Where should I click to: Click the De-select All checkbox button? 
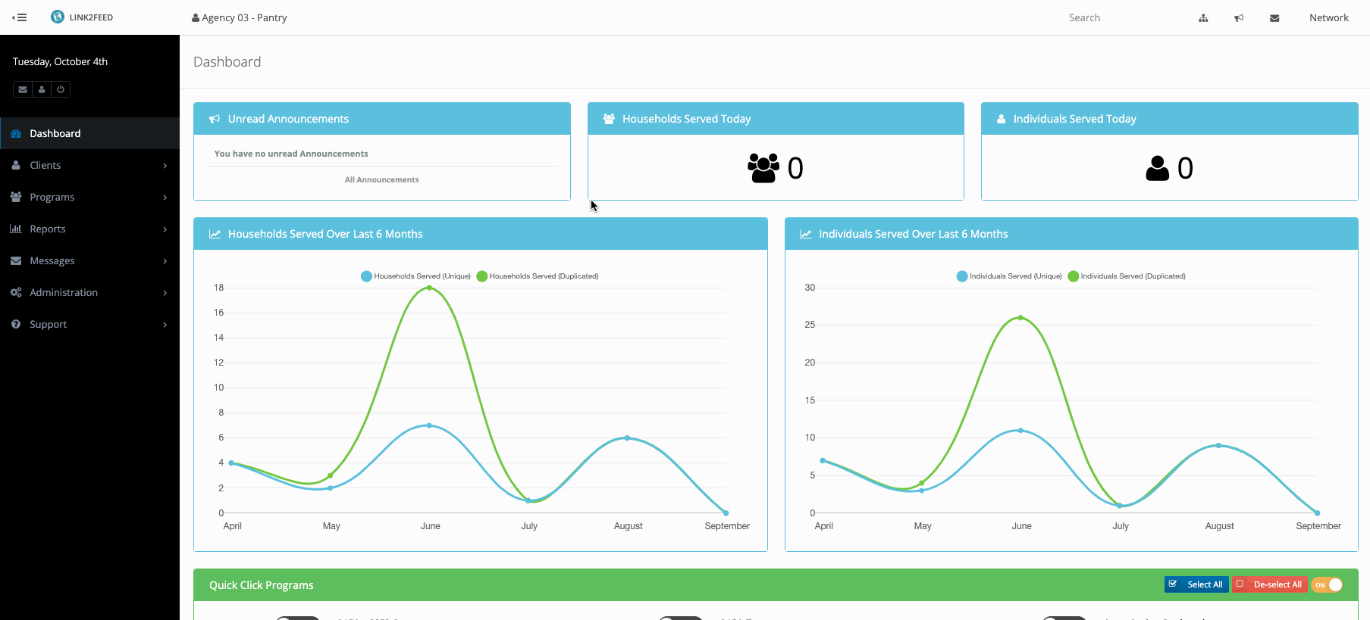(1270, 584)
